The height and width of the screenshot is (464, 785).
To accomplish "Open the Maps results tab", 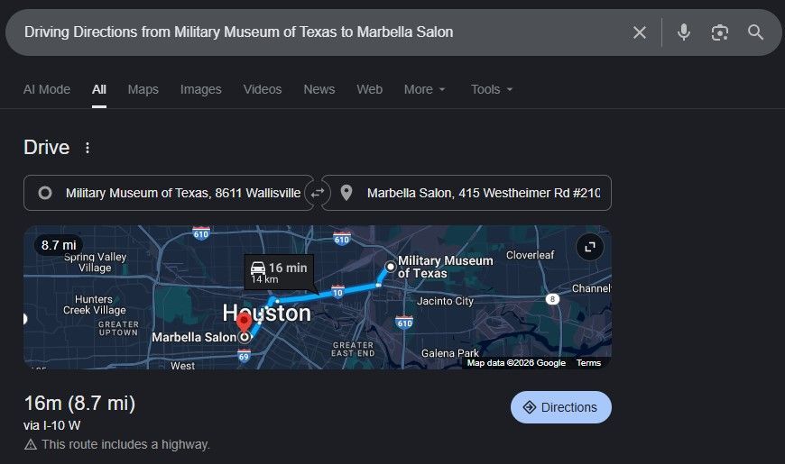I will [143, 89].
